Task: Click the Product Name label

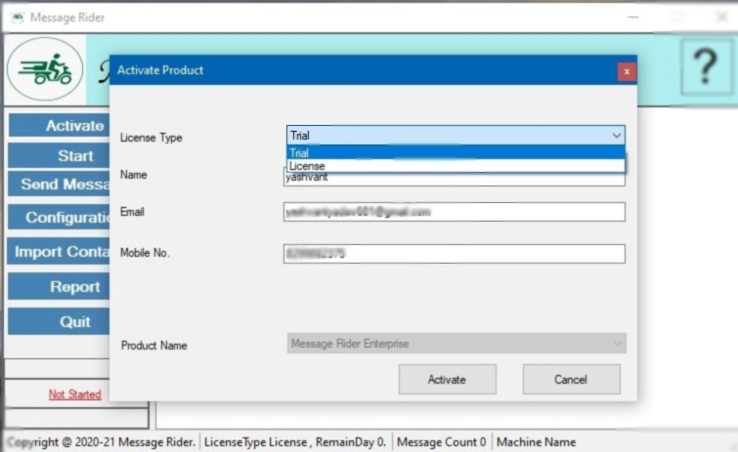Action: (x=153, y=346)
